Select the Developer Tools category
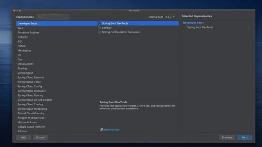The image size is (262, 147). click(x=56, y=24)
